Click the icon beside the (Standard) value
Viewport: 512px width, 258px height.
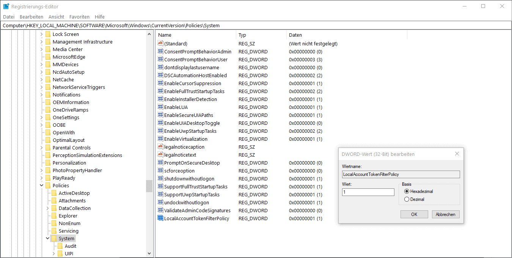click(x=160, y=44)
